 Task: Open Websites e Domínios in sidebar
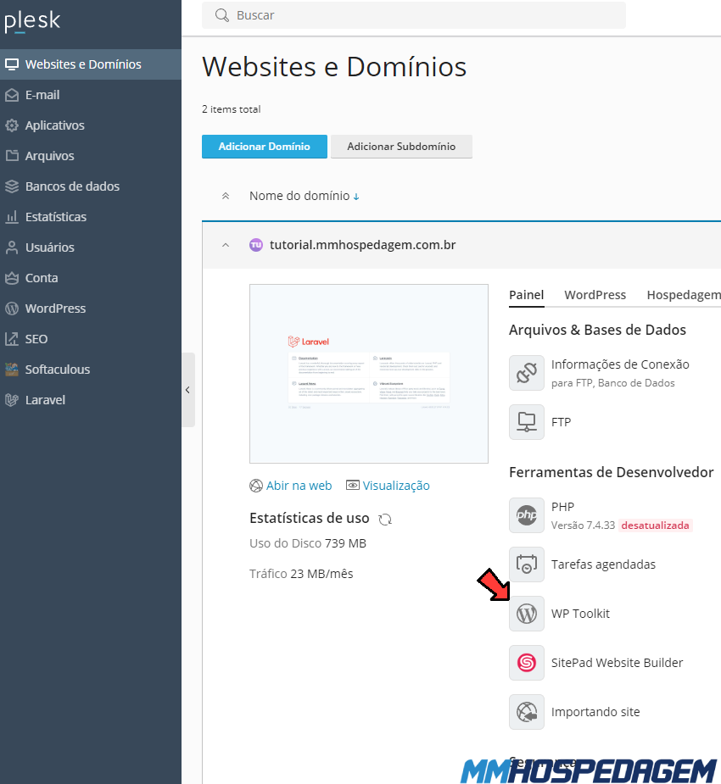[x=91, y=64]
